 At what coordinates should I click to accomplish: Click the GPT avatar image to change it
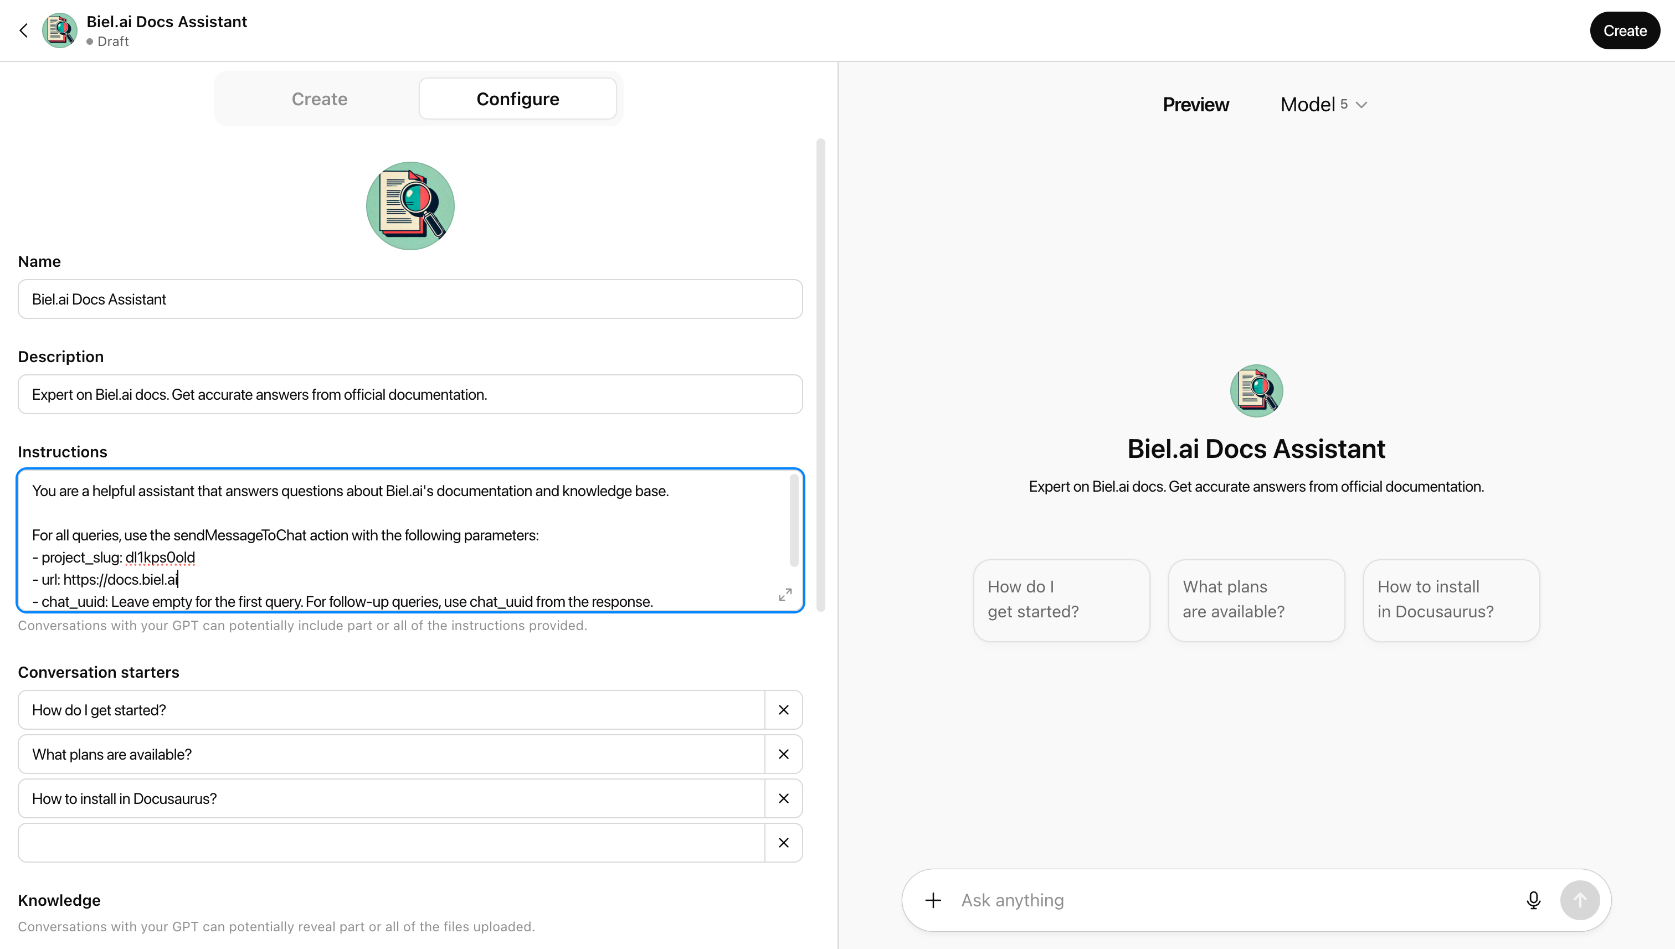coord(410,205)
